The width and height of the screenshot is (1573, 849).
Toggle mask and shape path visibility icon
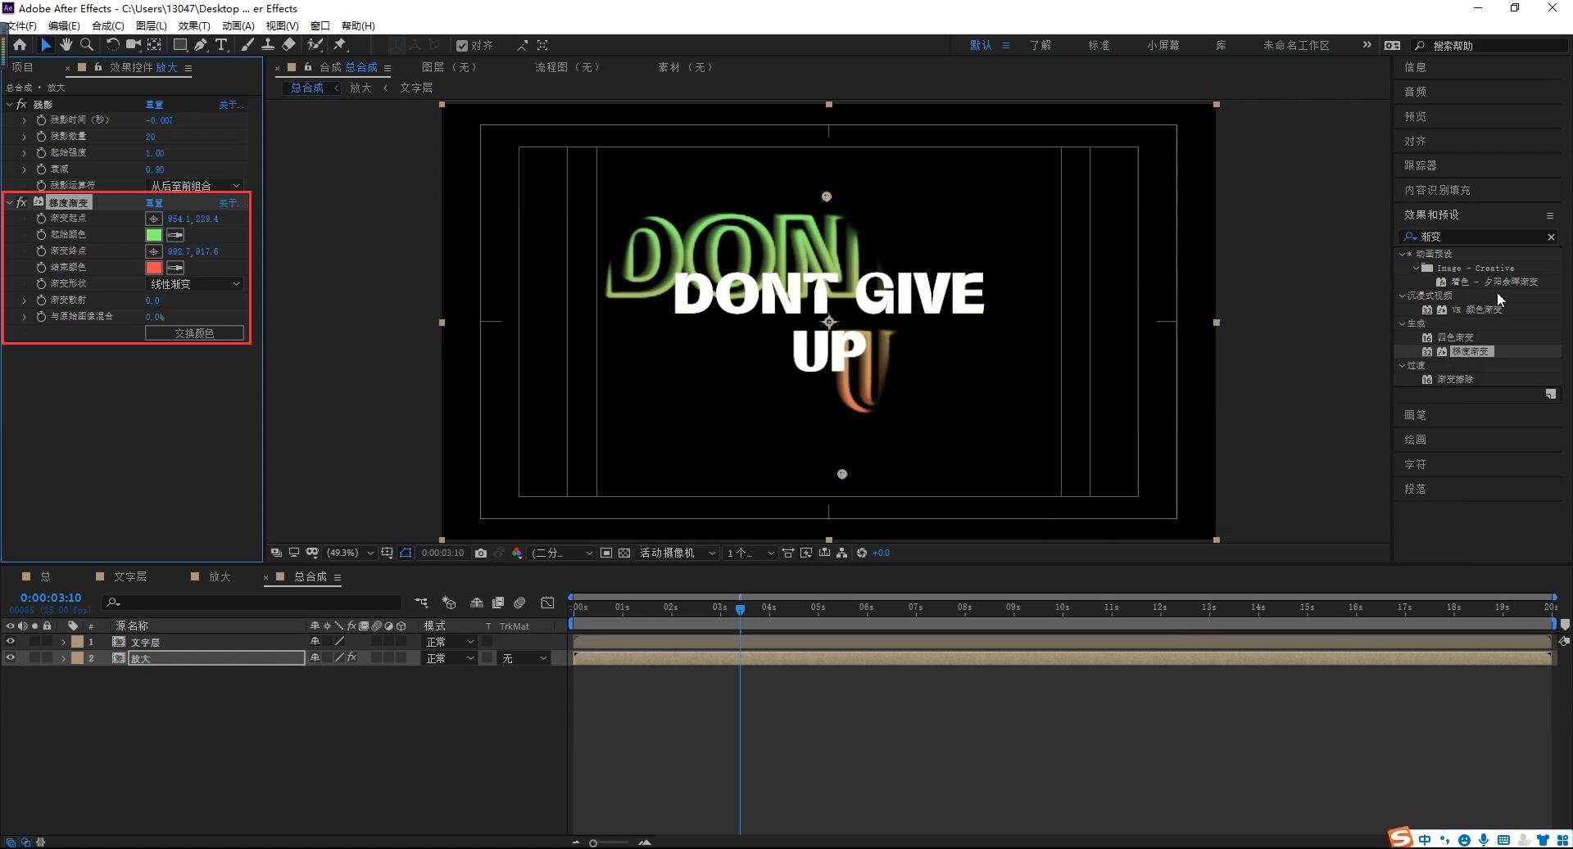coord(406,553)
